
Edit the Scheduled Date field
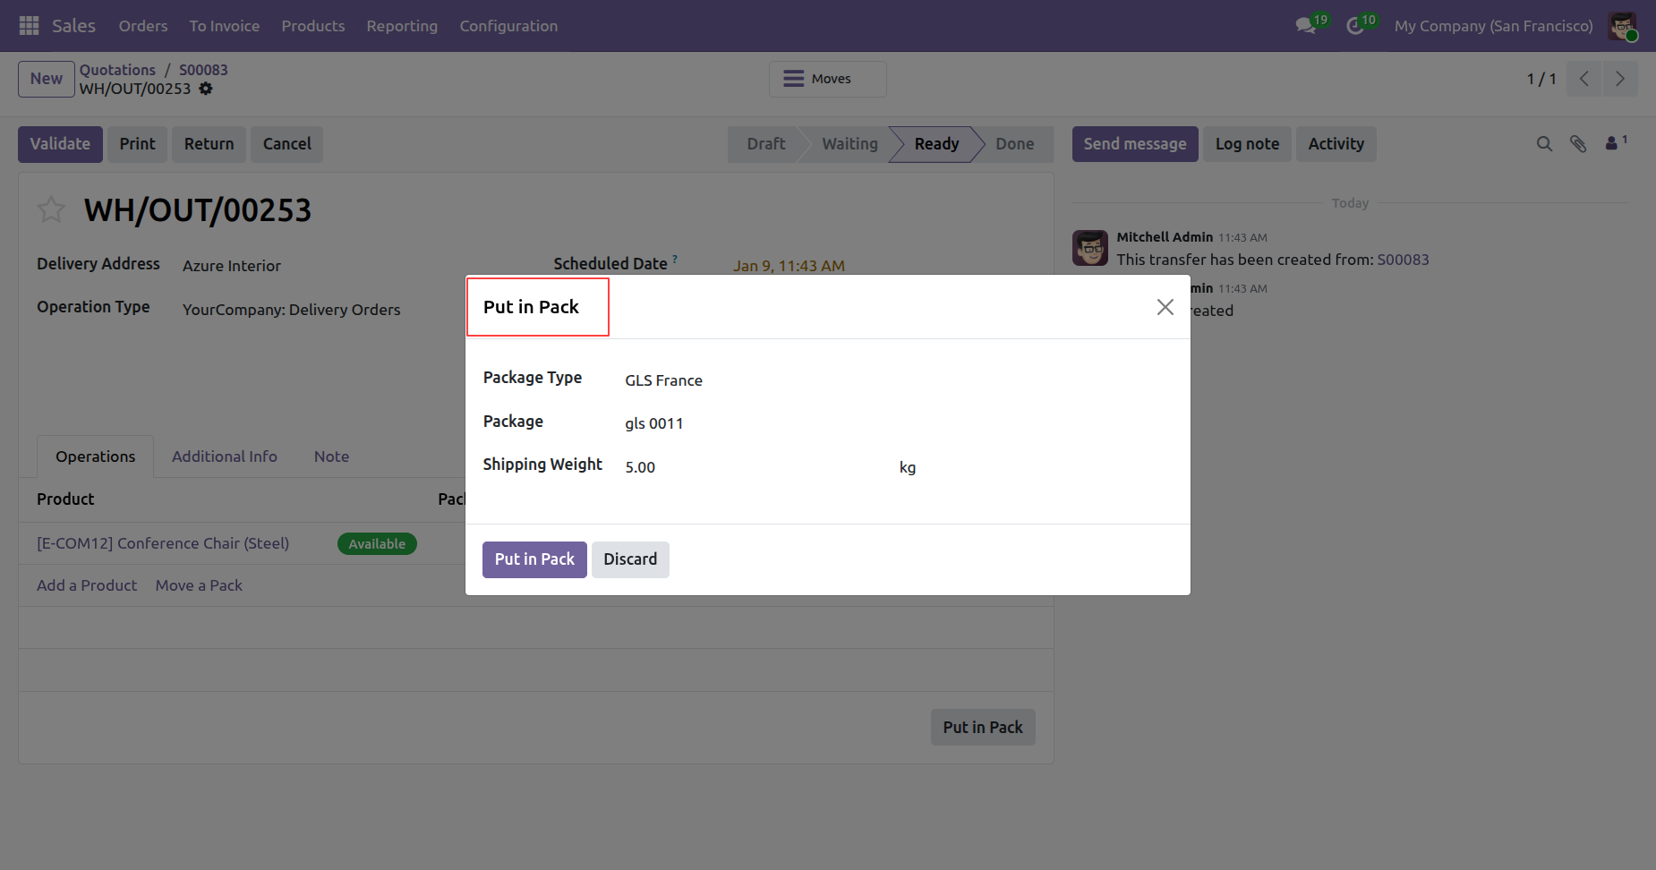pyautogui.click(x=789, y=266)
